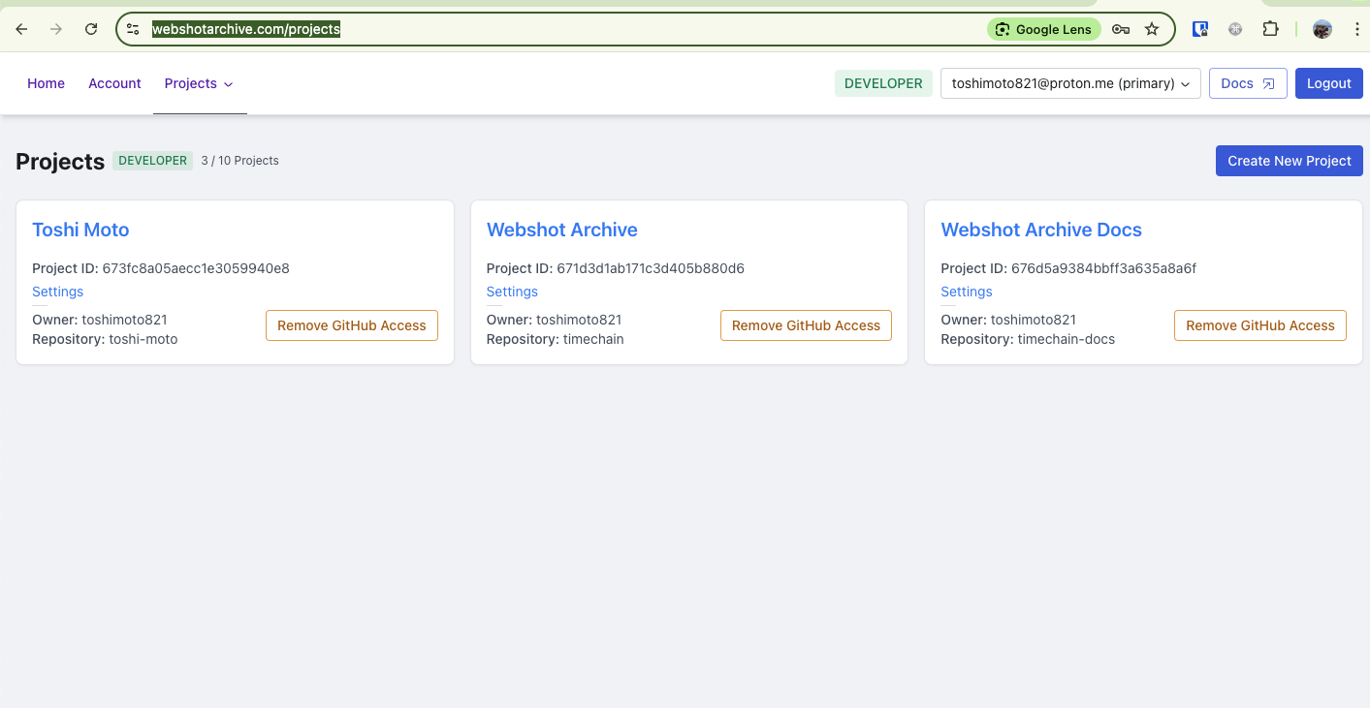Go back with the browser back arrow
Viewport: 1370px width, 708px height.
point(21,29)
